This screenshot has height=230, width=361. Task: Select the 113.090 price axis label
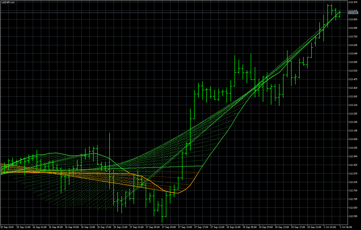click(353, 139)
